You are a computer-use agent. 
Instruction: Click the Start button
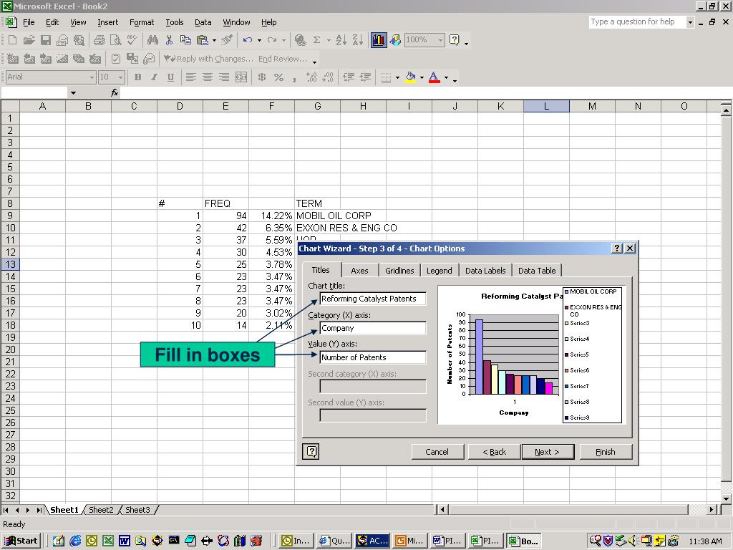click(x=21, y=541)
